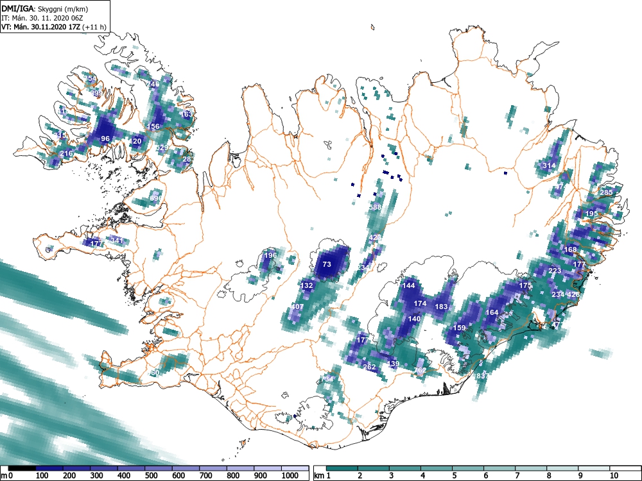Click the '156' visibility value on the map
Screen dimensions: 642x481
[153, 126]
